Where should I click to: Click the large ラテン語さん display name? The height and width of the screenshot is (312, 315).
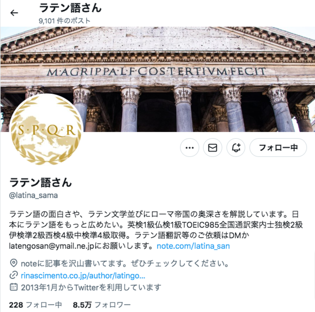pos(40,182)
